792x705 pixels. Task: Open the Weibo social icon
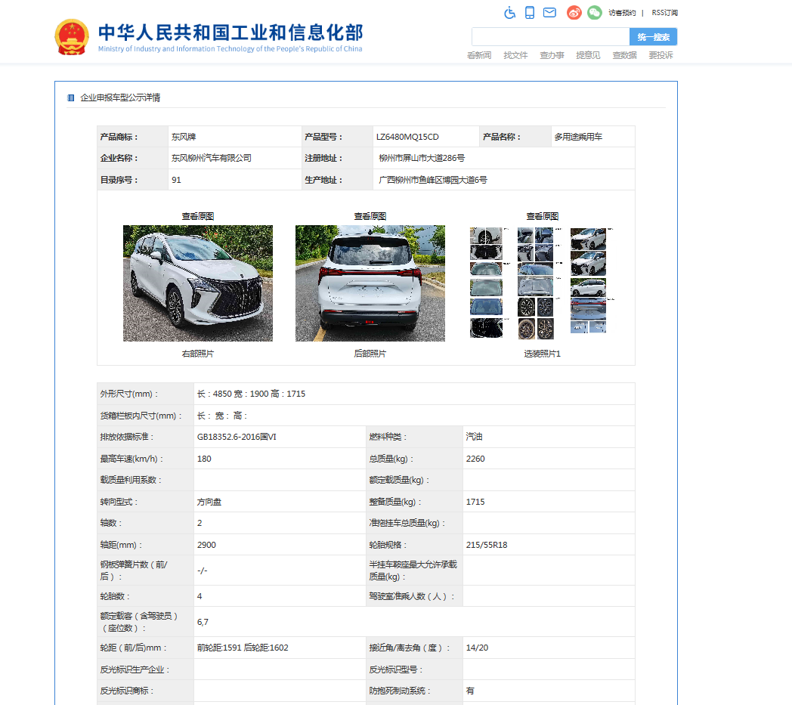coord(574,13)
